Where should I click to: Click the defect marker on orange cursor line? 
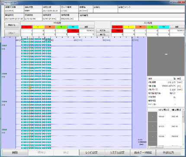click(x=29, y=88)
